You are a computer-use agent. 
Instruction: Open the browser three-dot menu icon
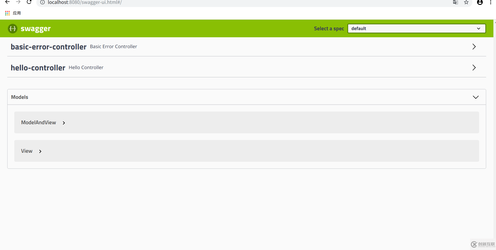tap(491, 3)
